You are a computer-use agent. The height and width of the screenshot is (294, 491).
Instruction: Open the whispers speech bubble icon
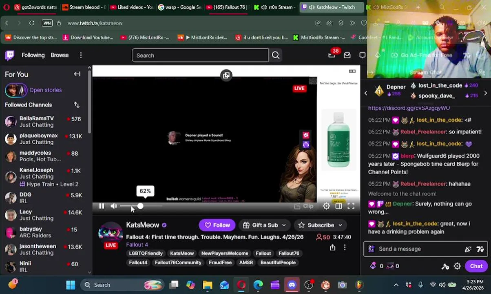coord(362,55)
